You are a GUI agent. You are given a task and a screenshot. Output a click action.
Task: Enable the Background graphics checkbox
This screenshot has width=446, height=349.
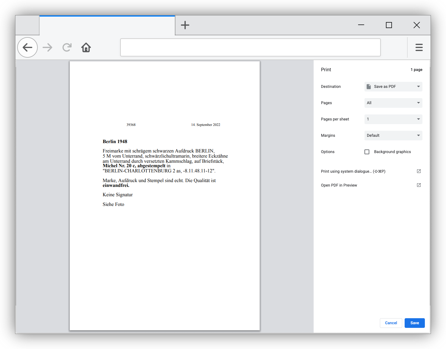(x=367, y=152)
